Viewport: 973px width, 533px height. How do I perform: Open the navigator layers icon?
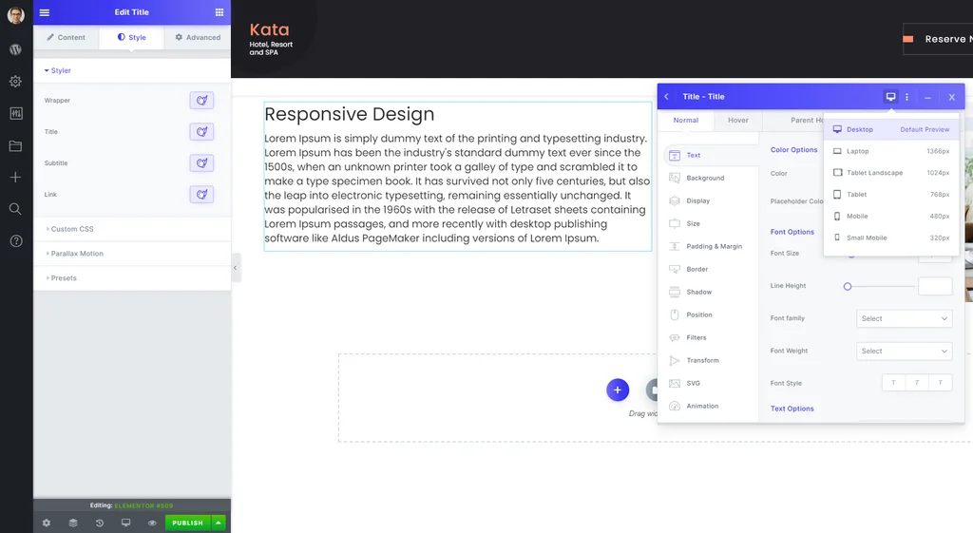(x=73, y=523)
